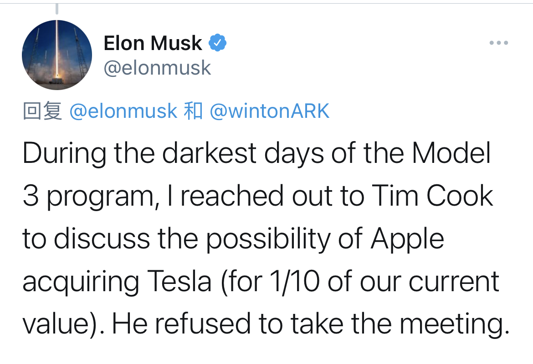Click the rocket launch profile picture
This screenshot has height=364, width=533.
click(56, 55)
